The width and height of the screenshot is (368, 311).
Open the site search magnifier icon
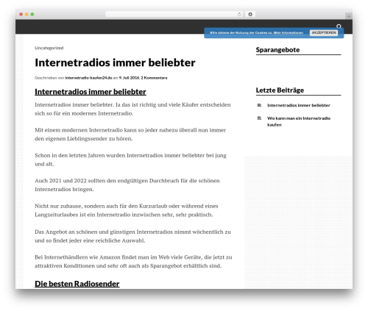tap(339, 26)
